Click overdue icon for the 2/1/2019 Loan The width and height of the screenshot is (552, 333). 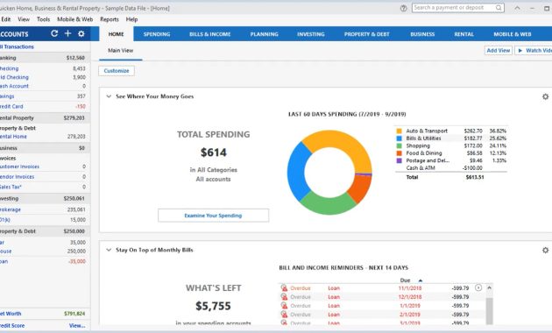tap(284, 315)
